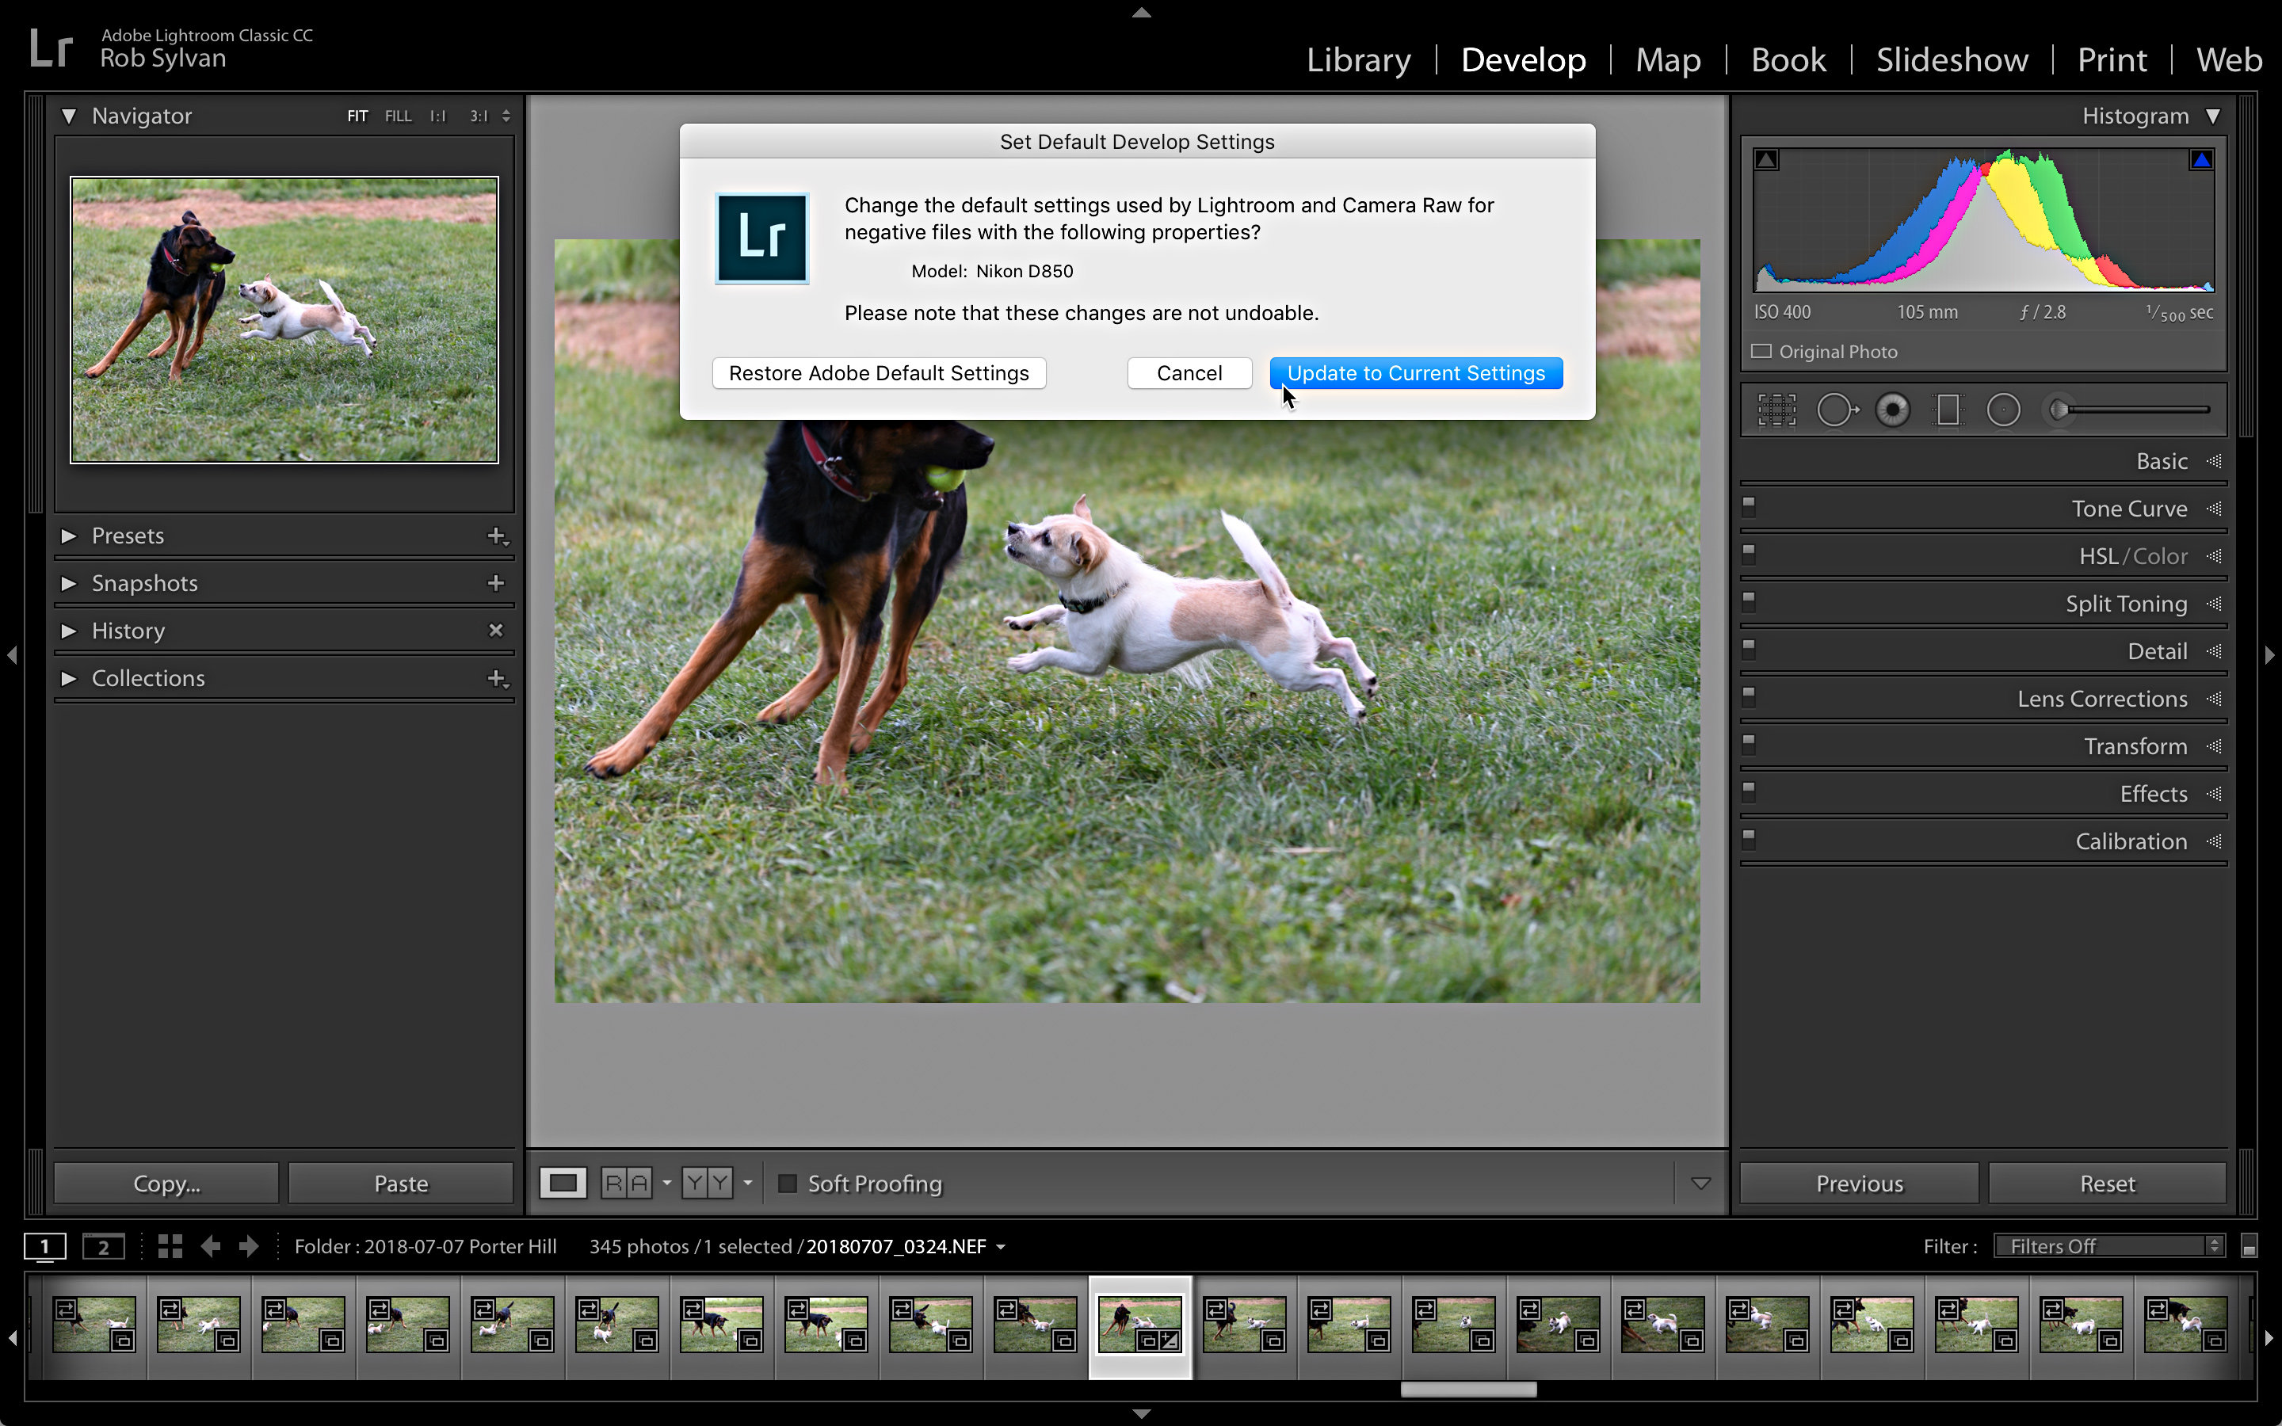Toggle shadow clipping indicator in Histogram
The image size is (2282, 1426).
pyautogui.click(x=1766, y=159)
